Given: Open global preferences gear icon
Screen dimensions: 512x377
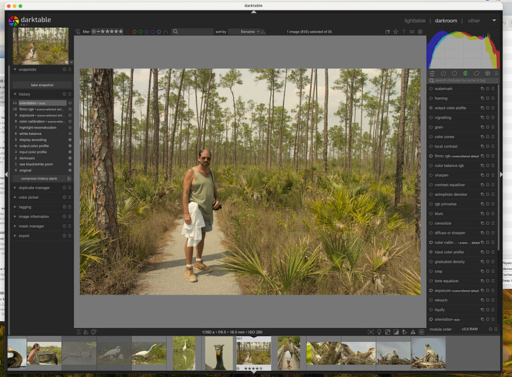Looking at the screenshot, I should click(x=420, y=32).
